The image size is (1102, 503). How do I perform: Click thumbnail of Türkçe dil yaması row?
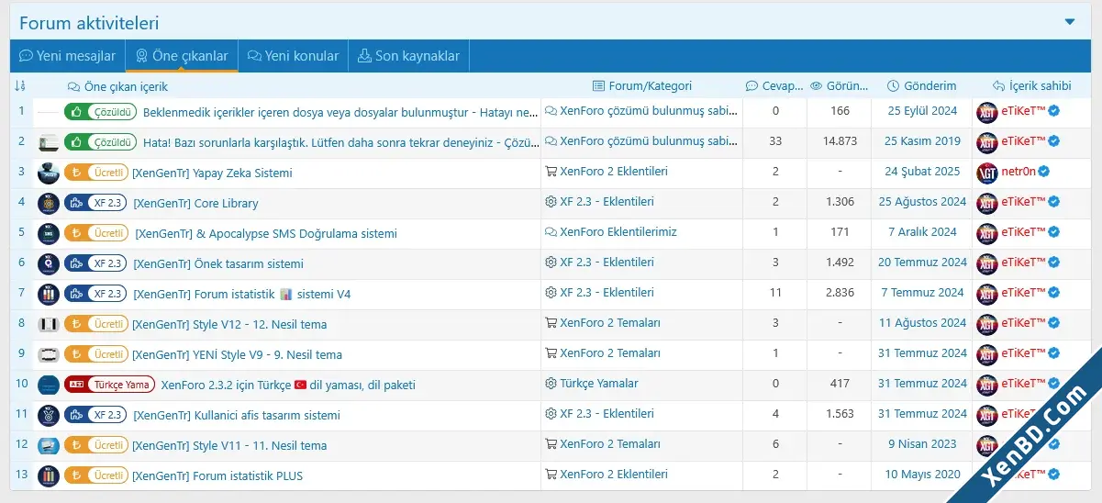49,385
